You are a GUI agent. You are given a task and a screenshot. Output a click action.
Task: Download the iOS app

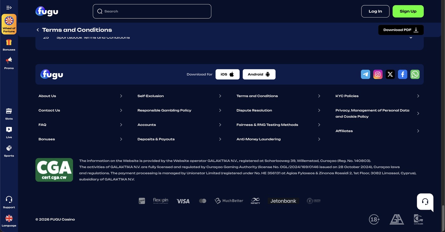click(228, 74)
